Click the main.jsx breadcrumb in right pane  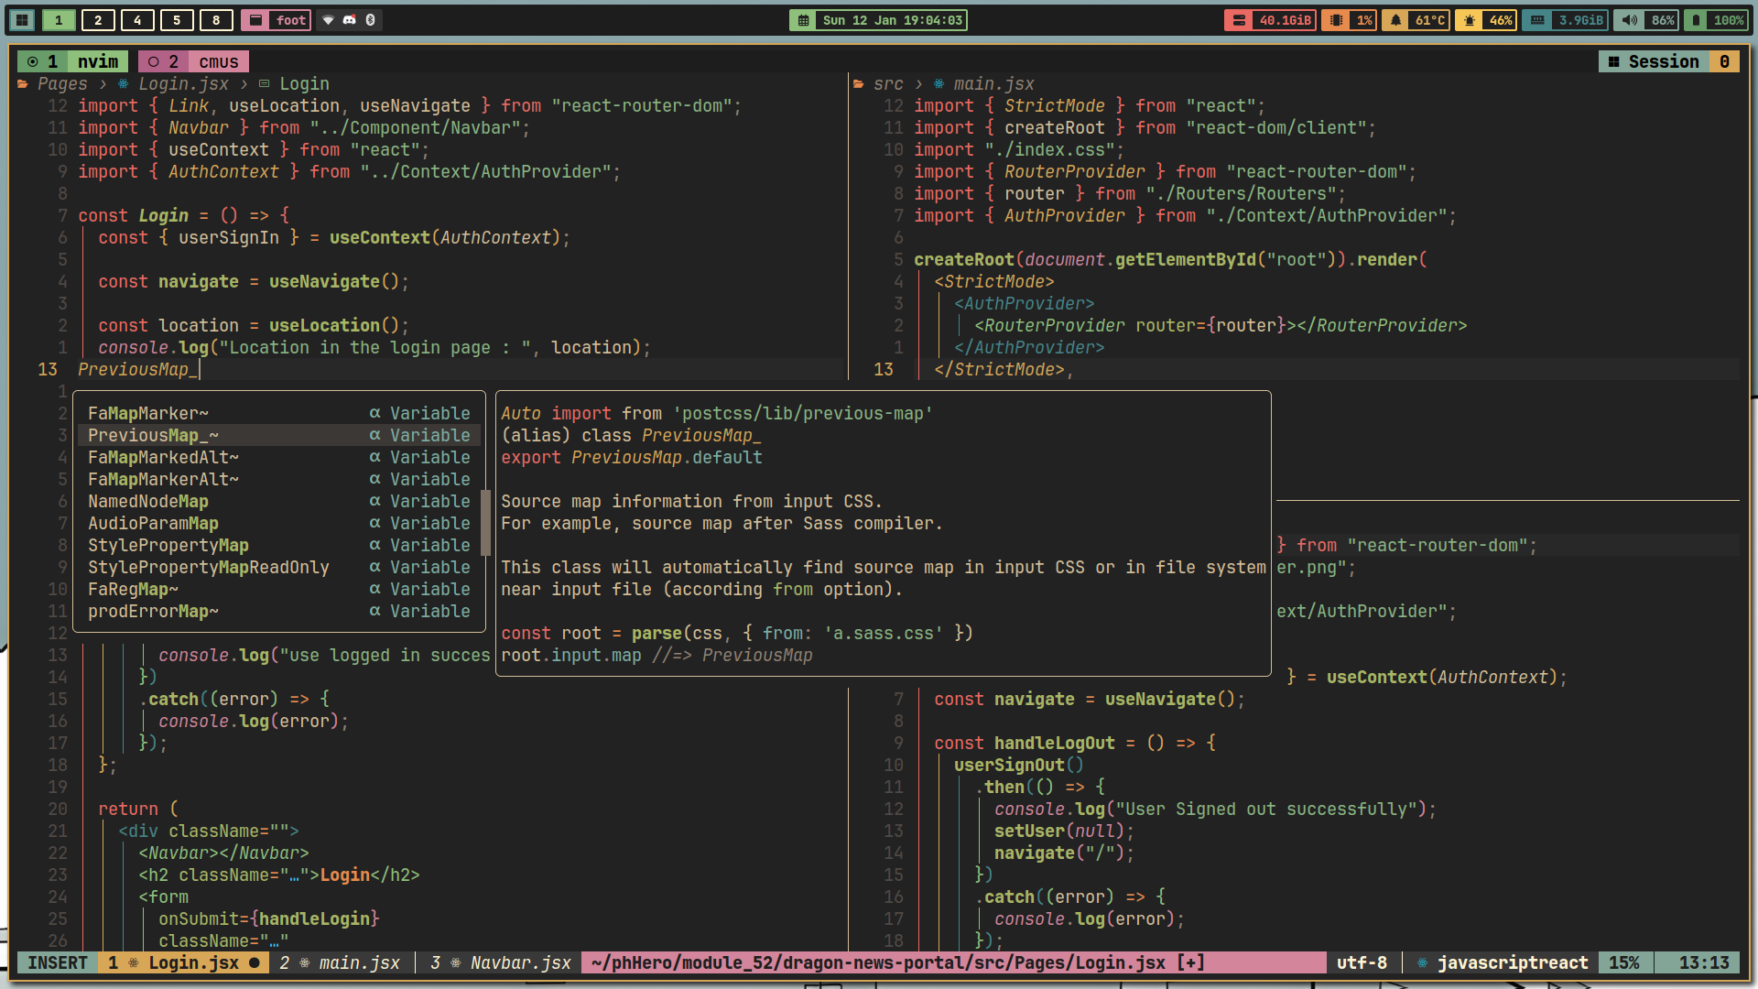pos(993,84)
